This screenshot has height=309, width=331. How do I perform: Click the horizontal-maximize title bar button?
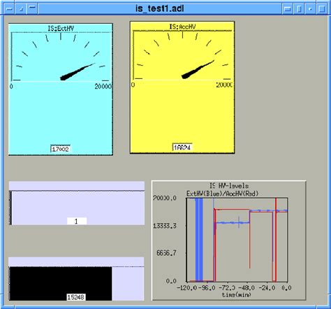point(288,9)
